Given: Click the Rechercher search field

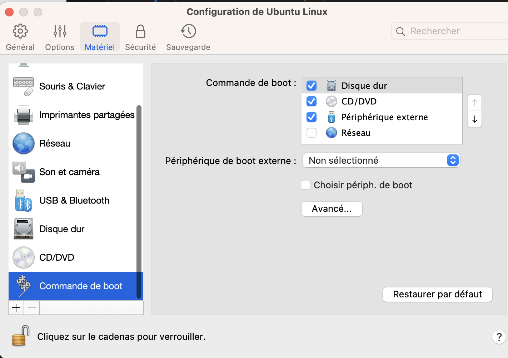Looking at the screenshot, I should coord(450,31).
